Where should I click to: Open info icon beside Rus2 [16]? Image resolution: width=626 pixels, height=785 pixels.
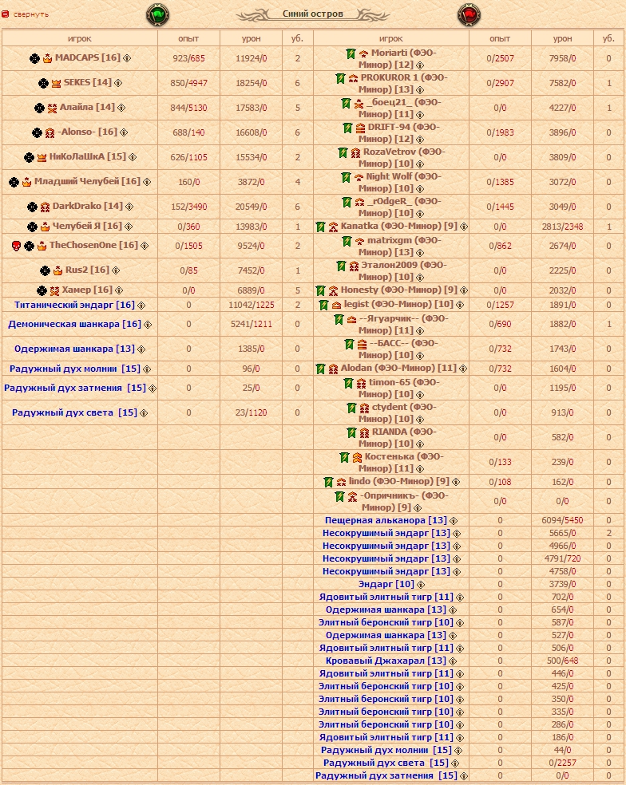coord(116,270)
